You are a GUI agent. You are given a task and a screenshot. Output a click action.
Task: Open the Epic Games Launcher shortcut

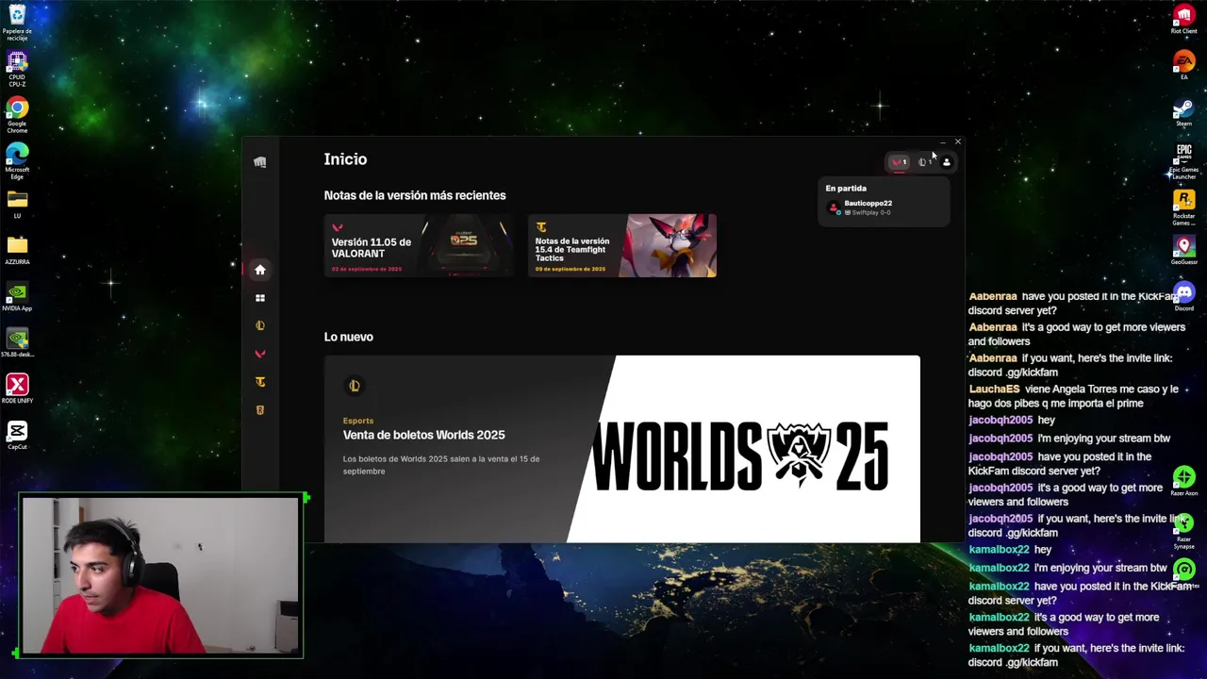click(1184, 161)
